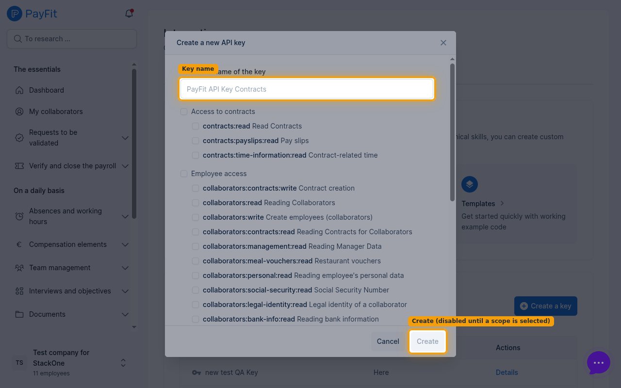621x388 pixels.
Task: Click the dialog vertical scrollbar
Action: [x=452, y=132]
